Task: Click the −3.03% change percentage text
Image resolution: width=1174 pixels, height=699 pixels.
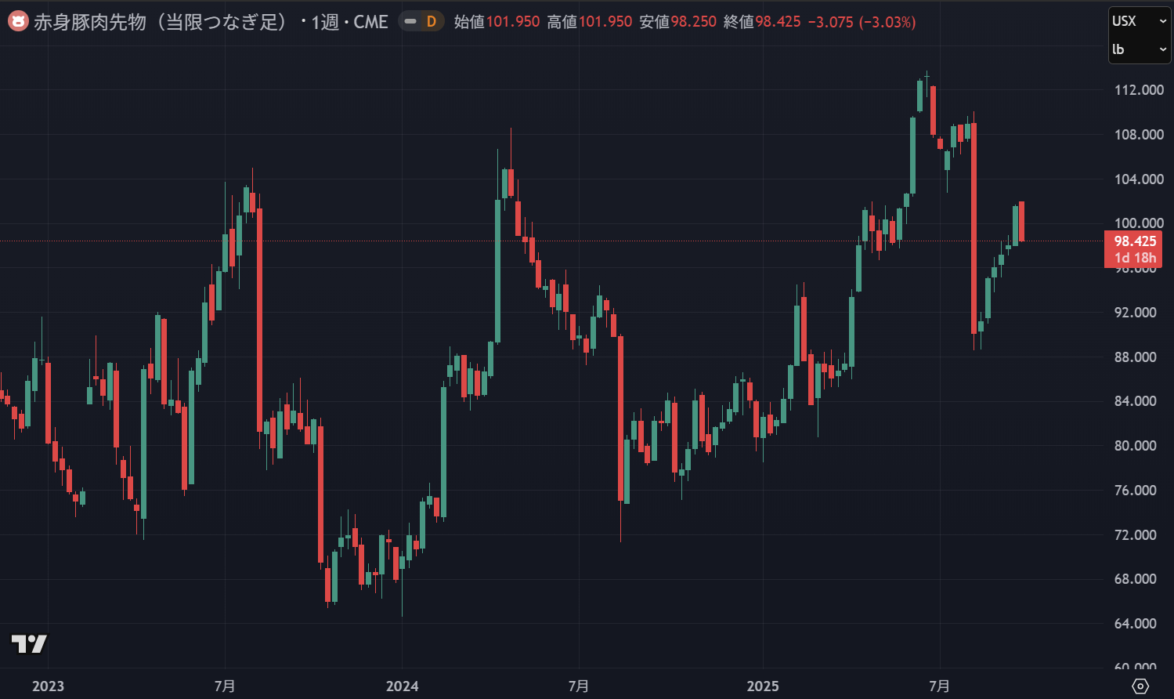Action: click(x=889, y=21)
